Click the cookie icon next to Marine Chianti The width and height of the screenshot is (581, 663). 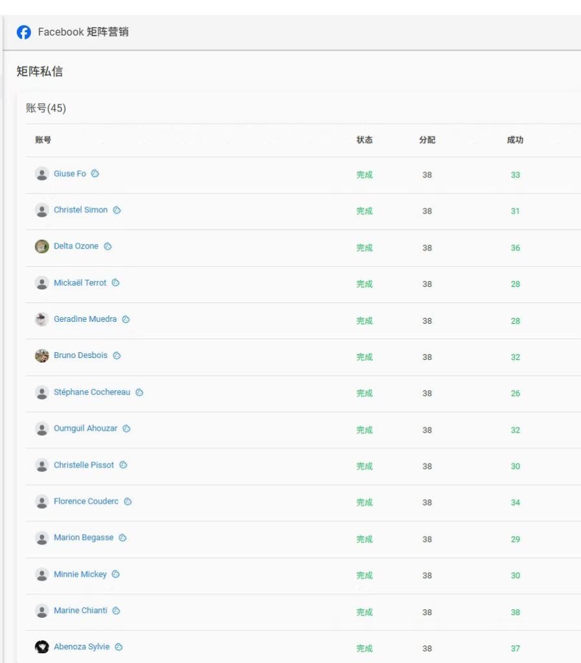coord(116,611)
